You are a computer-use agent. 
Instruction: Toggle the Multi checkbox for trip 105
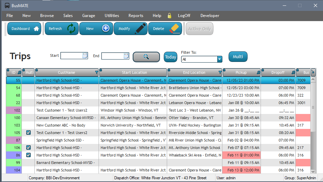pos(29,133)
